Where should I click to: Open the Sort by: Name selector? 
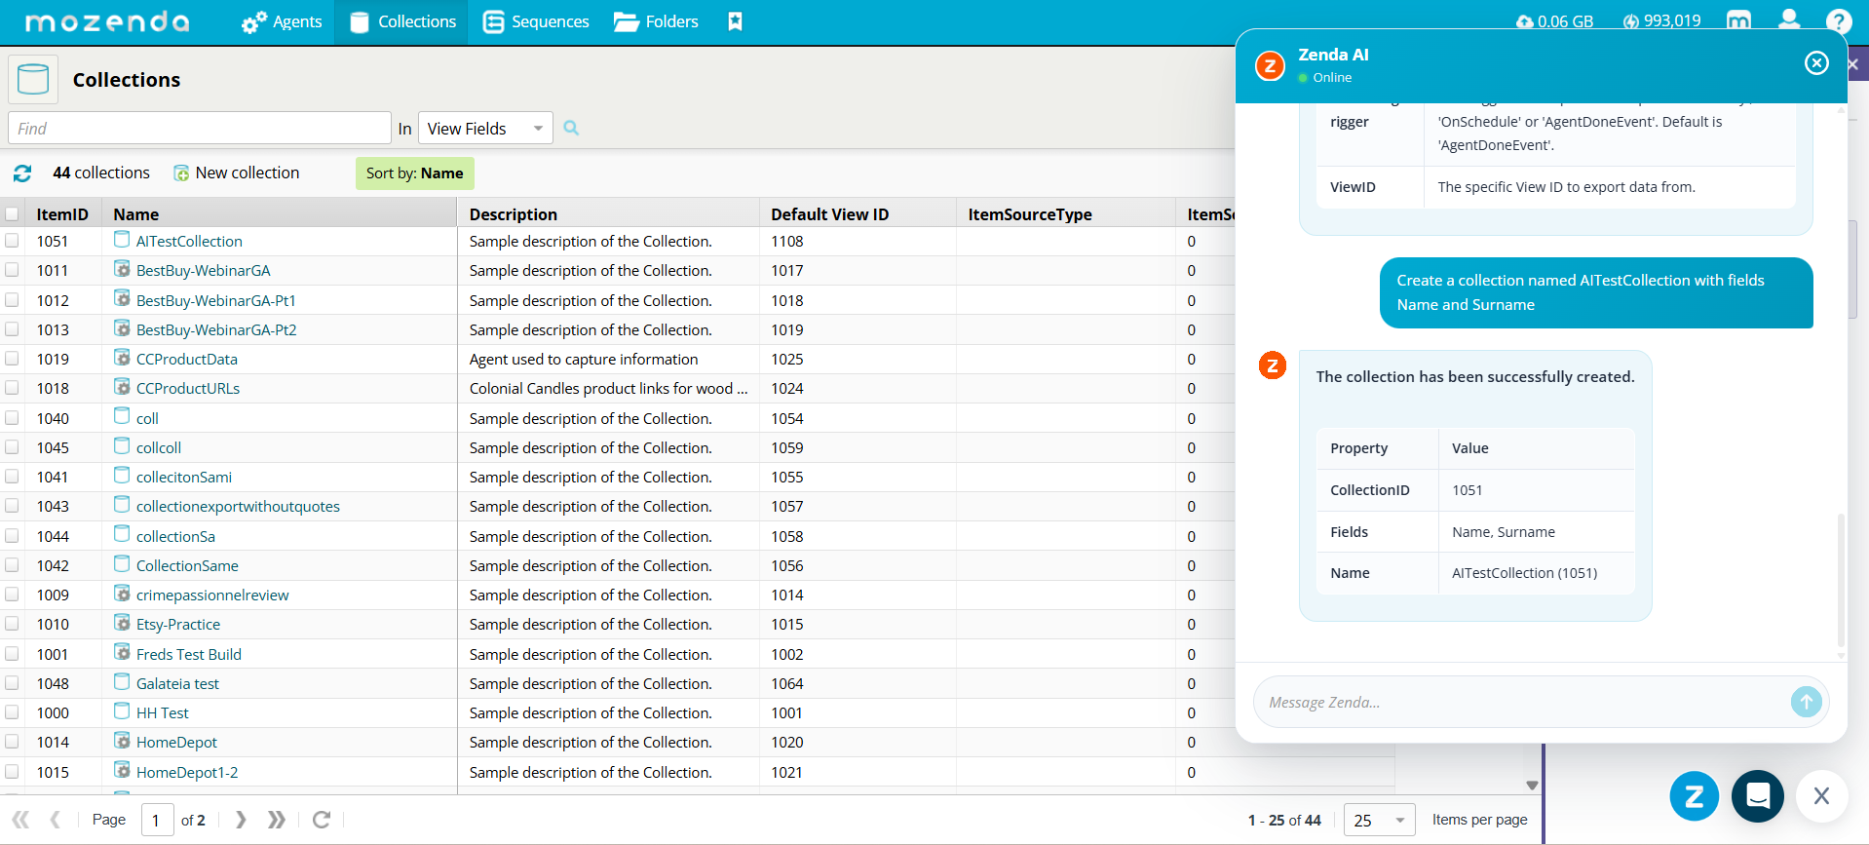[414, 173]
